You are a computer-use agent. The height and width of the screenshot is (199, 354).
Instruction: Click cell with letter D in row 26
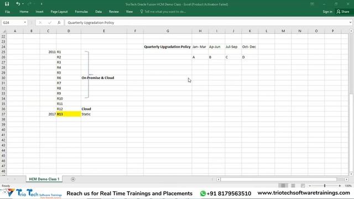point(250,57)
